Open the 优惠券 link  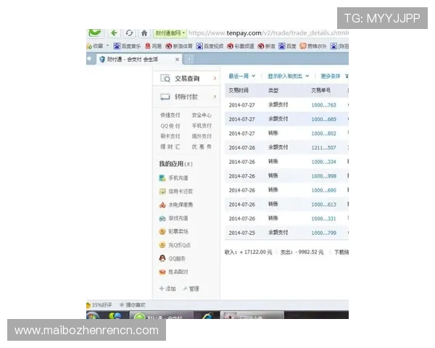202,146
